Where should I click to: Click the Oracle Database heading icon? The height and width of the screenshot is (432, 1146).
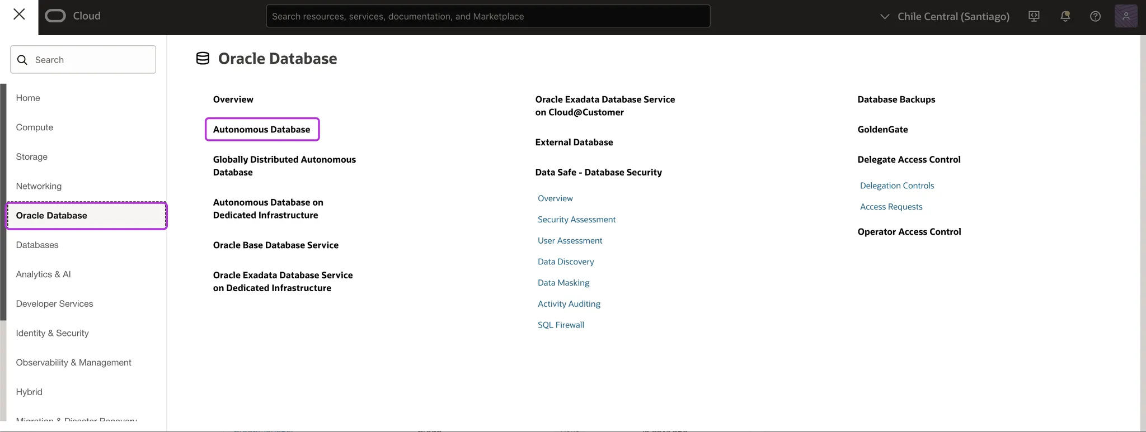tap(203, 58)
